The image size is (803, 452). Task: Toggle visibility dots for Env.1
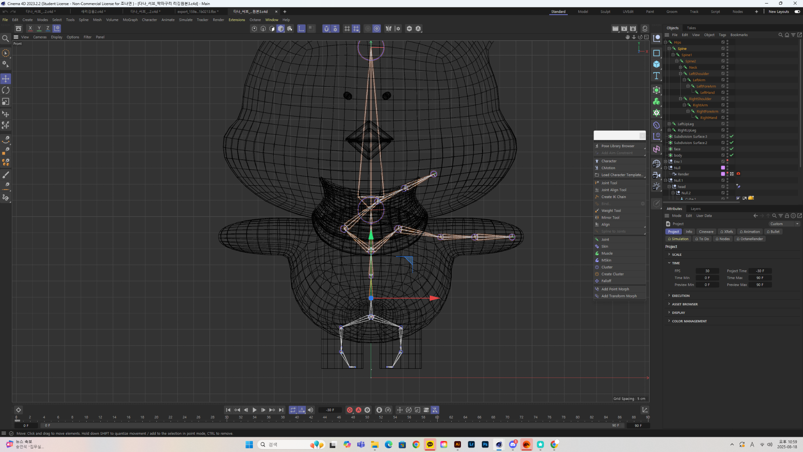(x=727, y=162)
